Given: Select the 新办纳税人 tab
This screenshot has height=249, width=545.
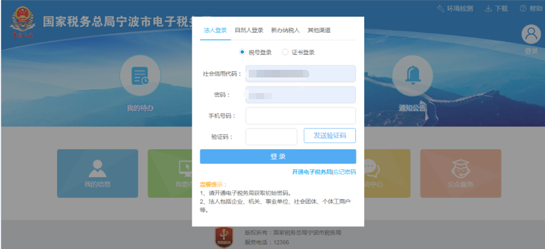Looking at the screenshot, I should [x=285, y=30].
